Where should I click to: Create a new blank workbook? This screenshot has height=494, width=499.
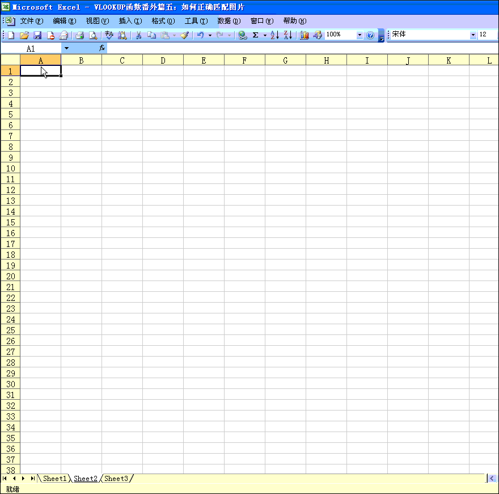pyautogui.click(x=11, y=35)
